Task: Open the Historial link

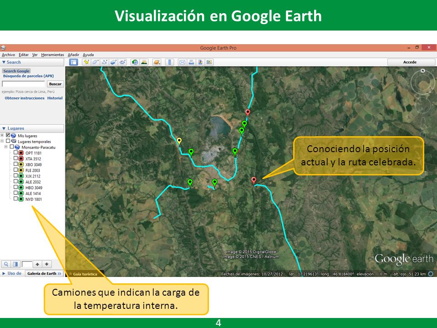Action: click(x=55, y=98)
